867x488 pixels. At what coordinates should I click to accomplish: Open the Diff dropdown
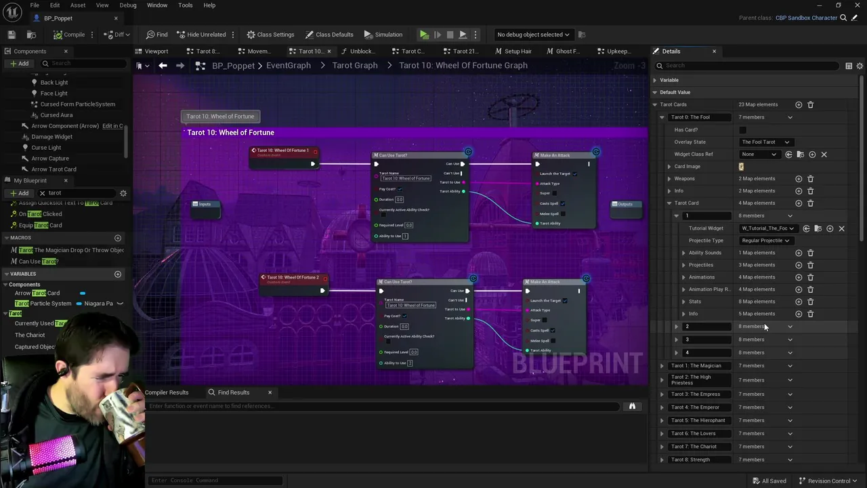(118, 35)
